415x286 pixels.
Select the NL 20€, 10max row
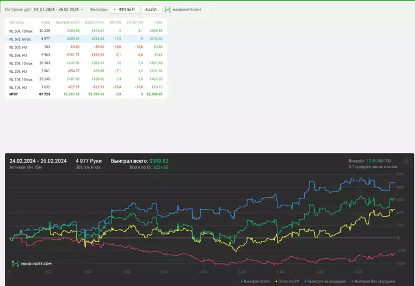pyautogui.click(x=86, y=63)
